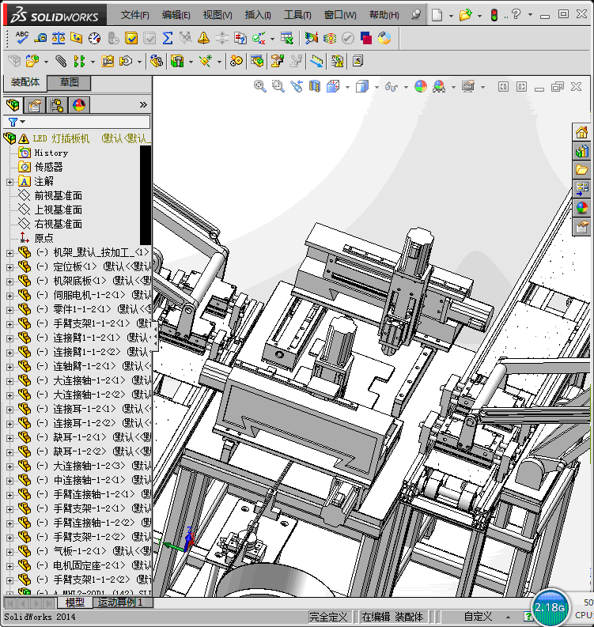The height and width of the screenshot is (627, 594).
Task: Expand the 机架底板<1> component node
Action: coord(9,281)
